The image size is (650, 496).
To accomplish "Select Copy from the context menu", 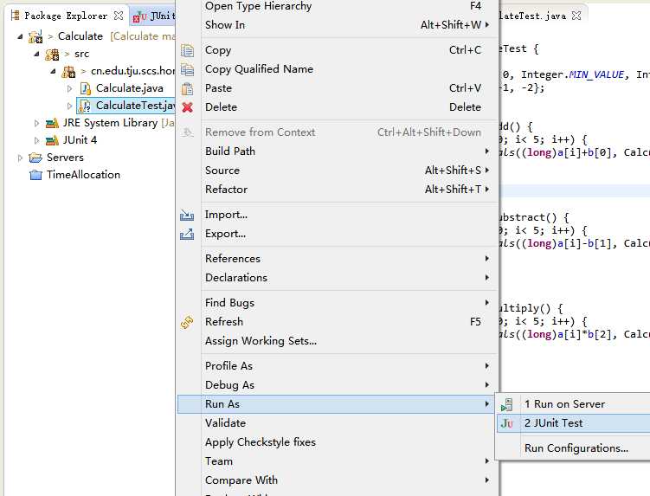I will (x=338, y=50).
